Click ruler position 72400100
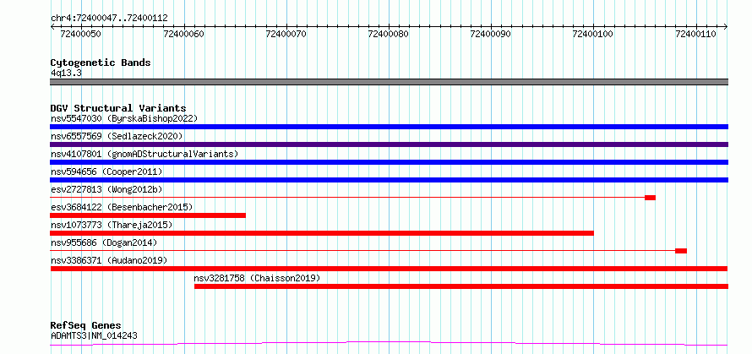This screenshot has width=752, height=354. click(x=594, y=34)
